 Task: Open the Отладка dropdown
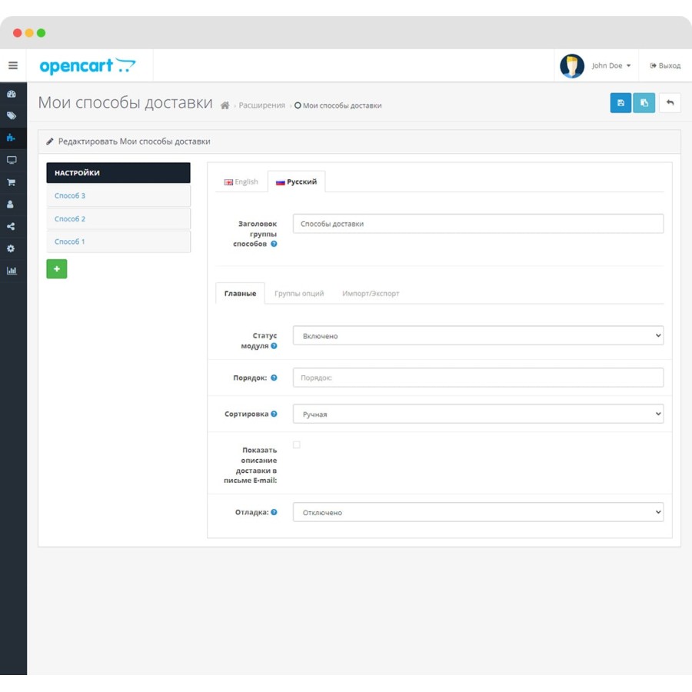[478, 512]
